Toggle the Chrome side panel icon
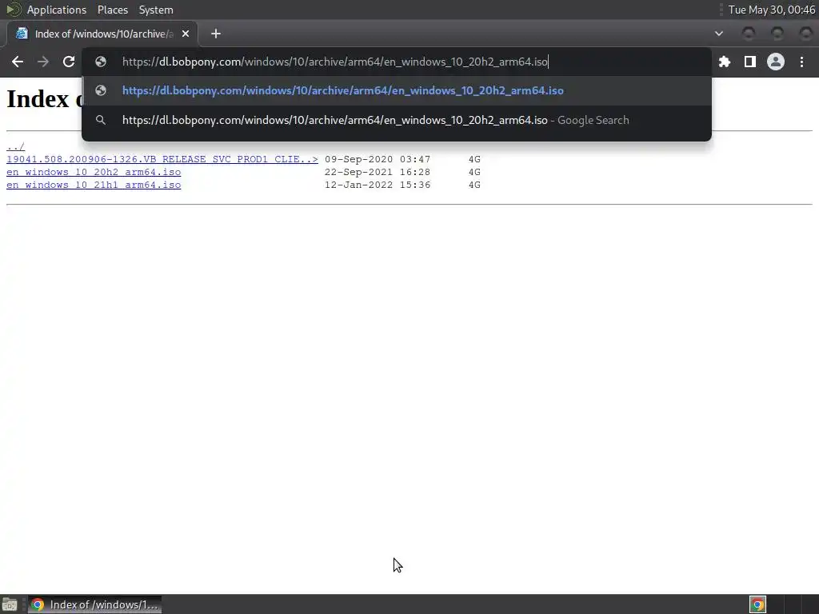Viewport: 819px width, 614px height. (x=749, y=62)
